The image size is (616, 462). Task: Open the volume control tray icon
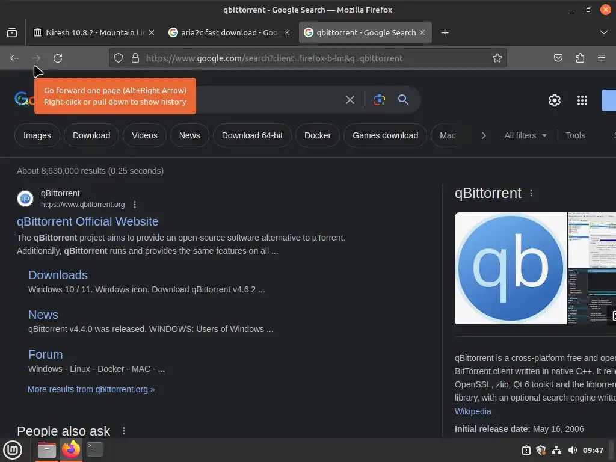click(x=573, y=450)
